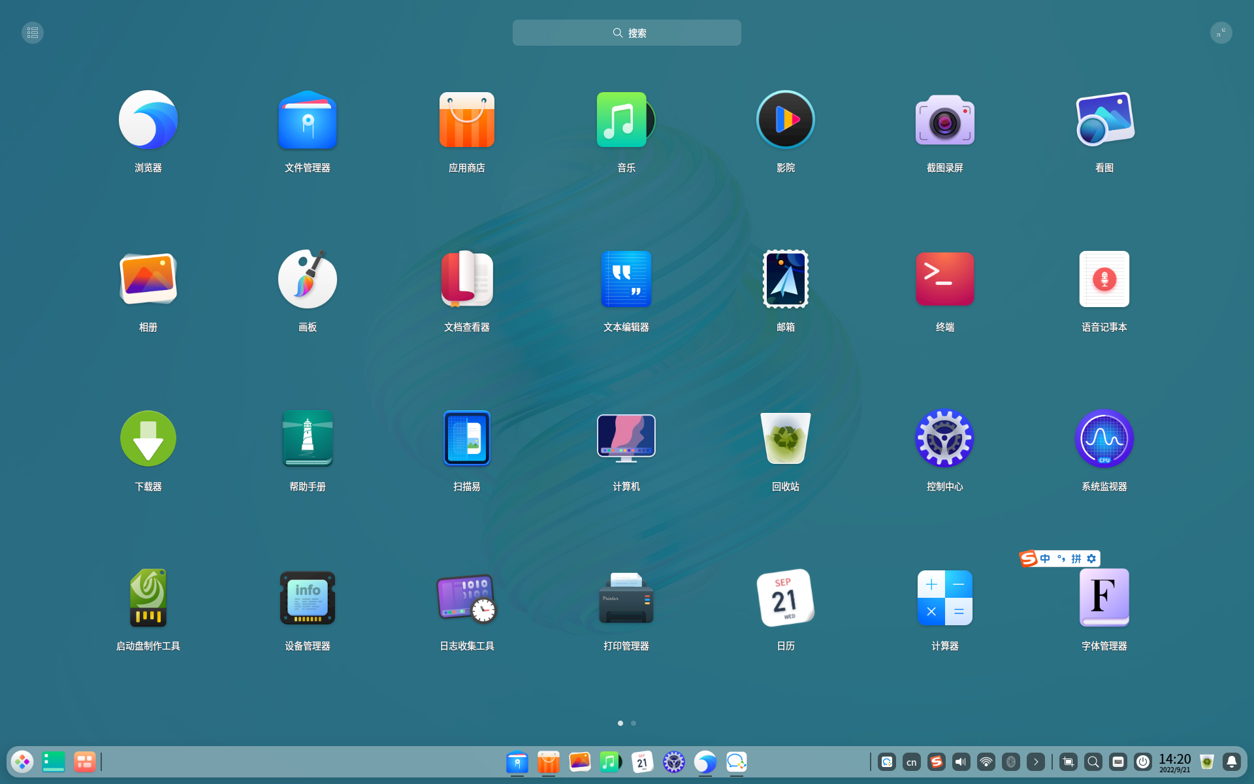Open 系统监视器 system monitor
Screen dimensions: 1254x784
(1104, 438)
